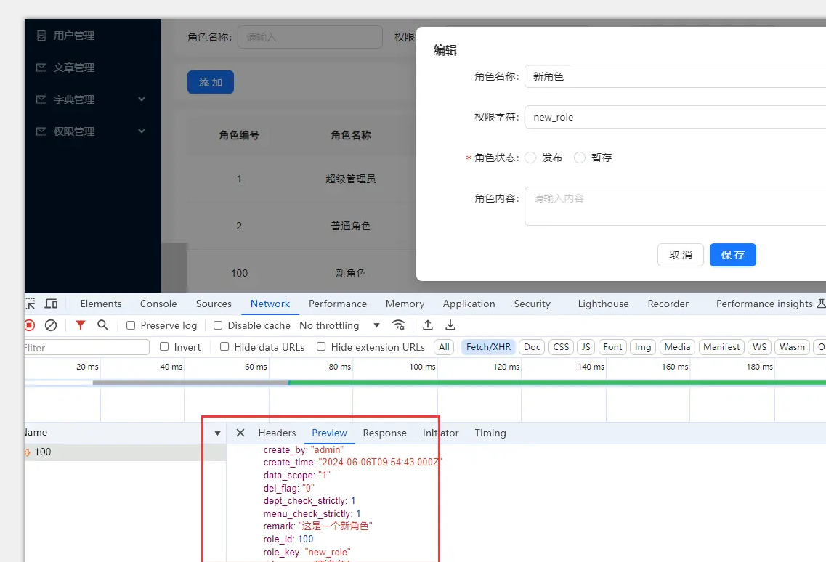Screen dimensions: 826x562
Task: Filter requests by All
Action: pos(444,347)
